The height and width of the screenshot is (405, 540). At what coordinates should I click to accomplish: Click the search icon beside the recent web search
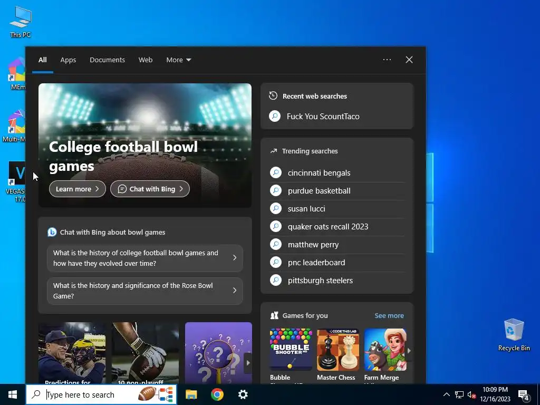tap(275, 116)
